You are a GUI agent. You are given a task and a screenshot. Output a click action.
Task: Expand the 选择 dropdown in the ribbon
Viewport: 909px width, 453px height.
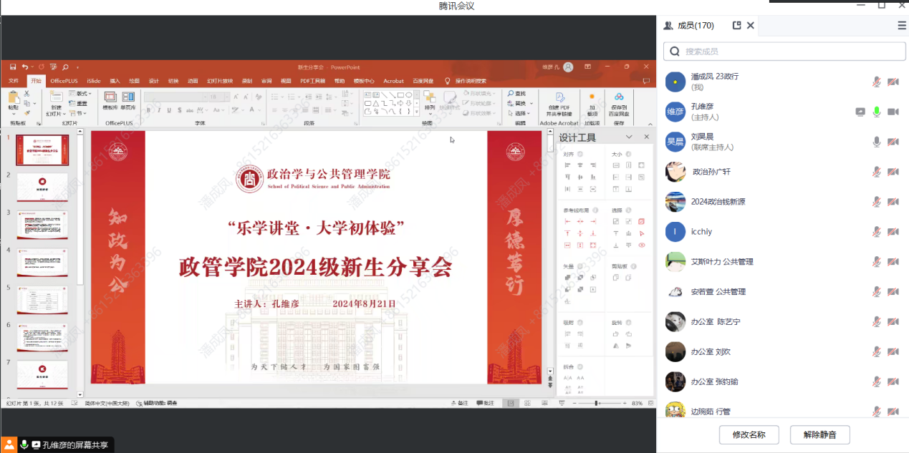(x=520, y=113)
